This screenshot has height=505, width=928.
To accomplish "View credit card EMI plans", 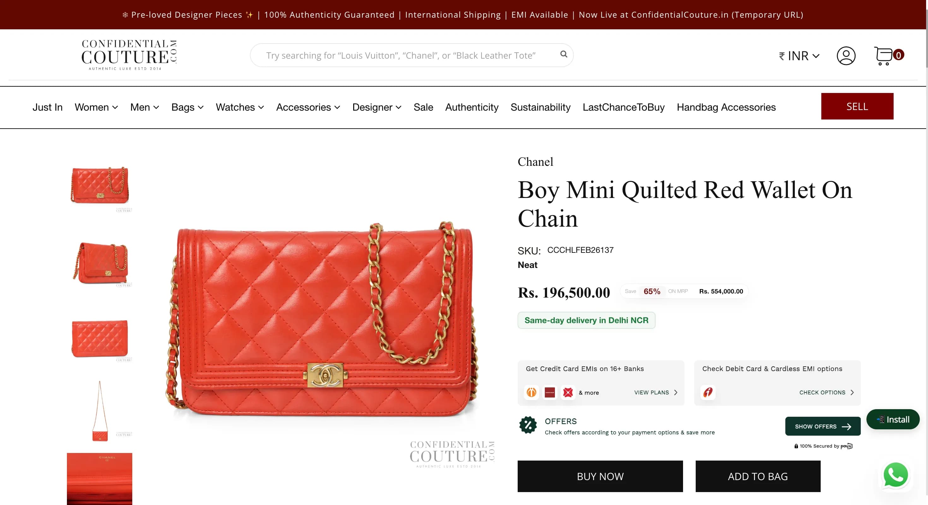I will 656,392.
